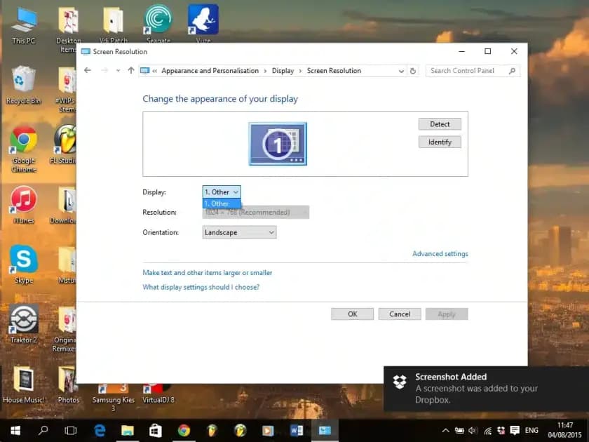Image resolution: width=589 pixels, height=442 pixels.
Task: Open 'What display settings should I choose?' link
Action: point(201,287)
